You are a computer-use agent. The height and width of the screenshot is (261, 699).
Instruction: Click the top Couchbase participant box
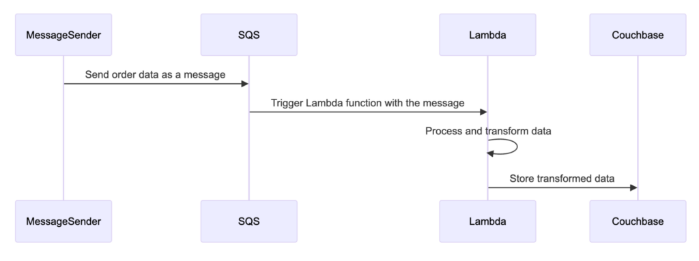pos(638,35)
